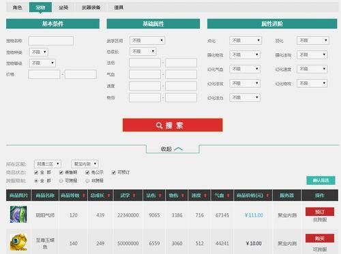Sort by 气血 column arrow
The height and width of the screenshot is (254, 341).
(228, 195)
